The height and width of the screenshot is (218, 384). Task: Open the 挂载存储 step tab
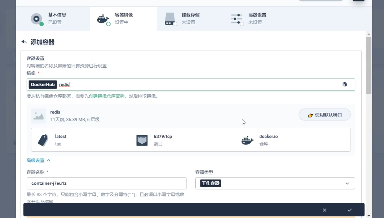pos(190,19)
